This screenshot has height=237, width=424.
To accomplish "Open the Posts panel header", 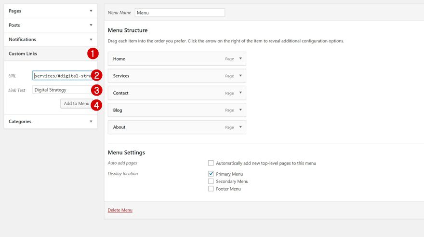I will coord(51,25).
